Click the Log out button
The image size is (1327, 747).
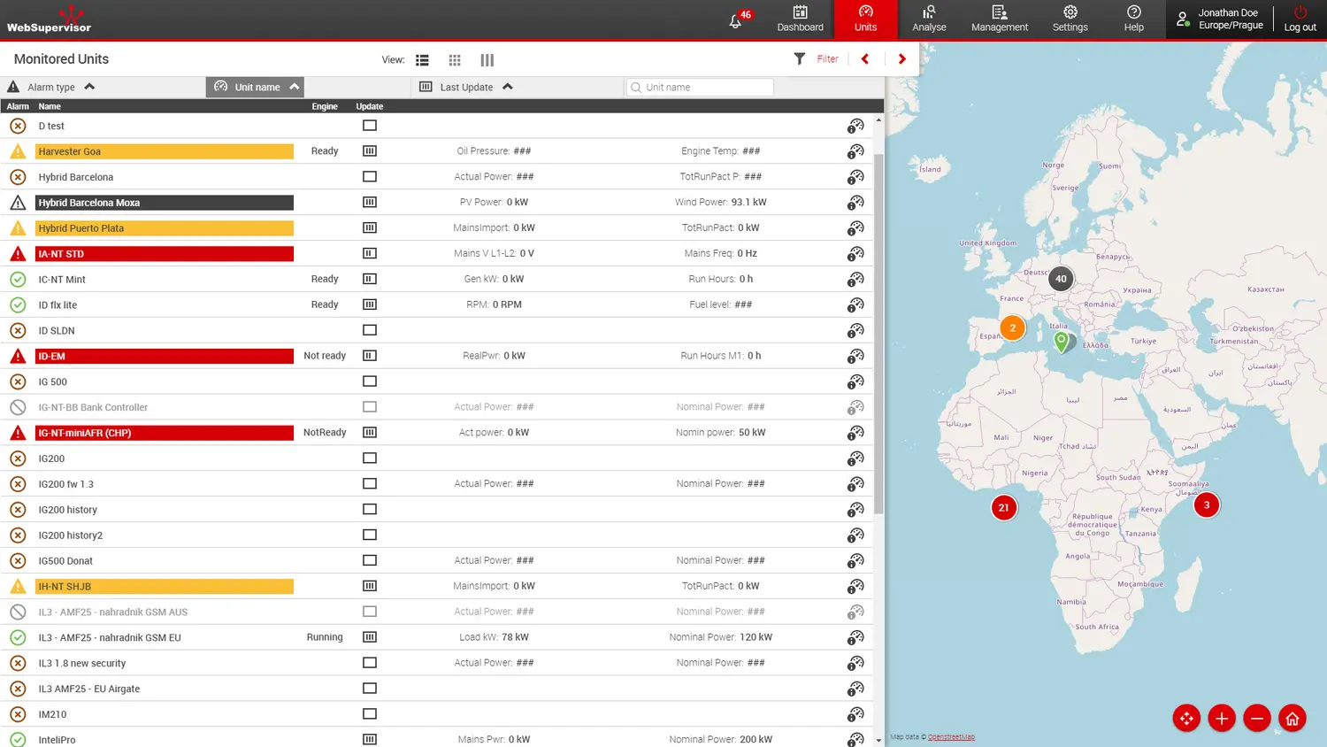(x=1300, y=19)
